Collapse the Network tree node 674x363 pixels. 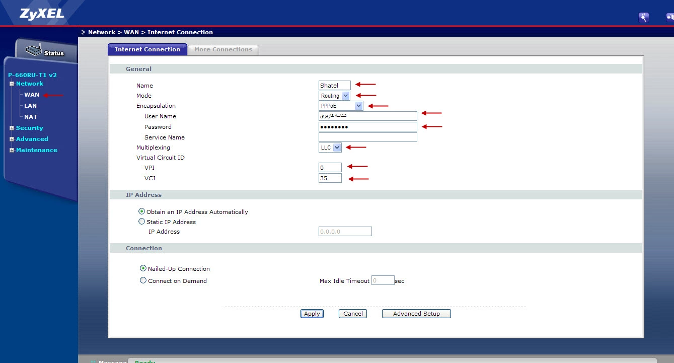click(12, 84)
